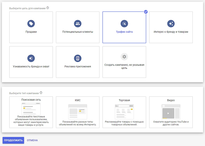
Task: Click the Поисковая сеть illustration
Action: point(31,109)
